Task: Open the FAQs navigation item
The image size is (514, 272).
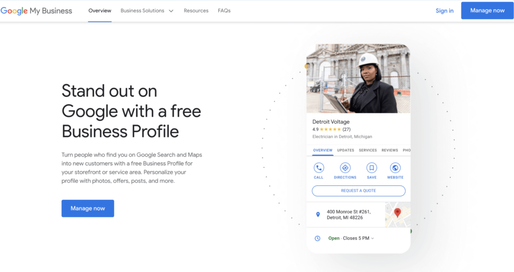Action: pyautogui.click(x=224, y=11)
